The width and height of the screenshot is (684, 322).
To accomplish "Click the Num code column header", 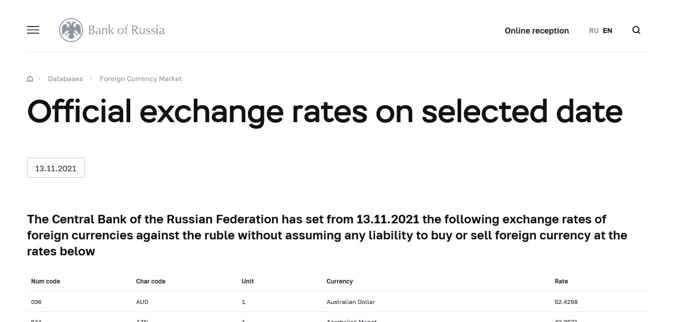I will click(x=46, y=281).
